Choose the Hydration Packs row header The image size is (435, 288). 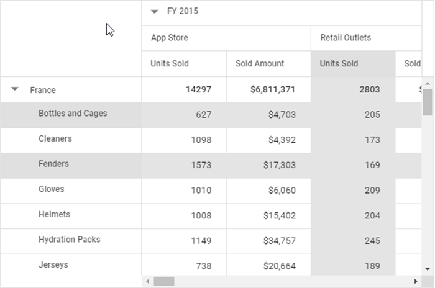pos(69,240)
